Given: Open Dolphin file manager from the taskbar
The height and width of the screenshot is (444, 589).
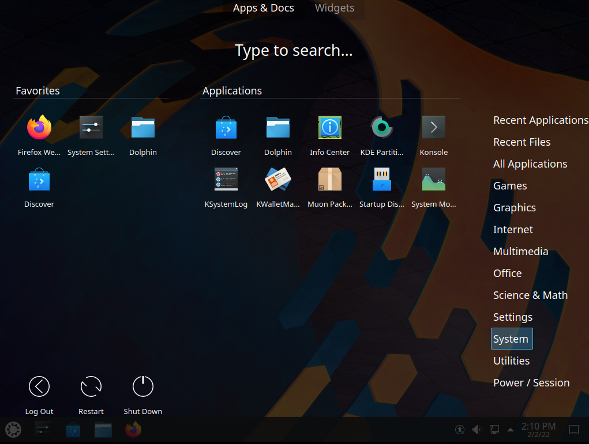Looking at the screenshot, I should click(x=103, y=430).
